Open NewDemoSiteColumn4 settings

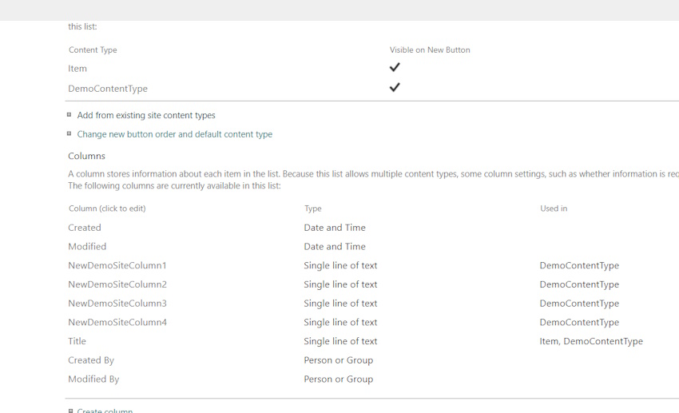(117, 323)
